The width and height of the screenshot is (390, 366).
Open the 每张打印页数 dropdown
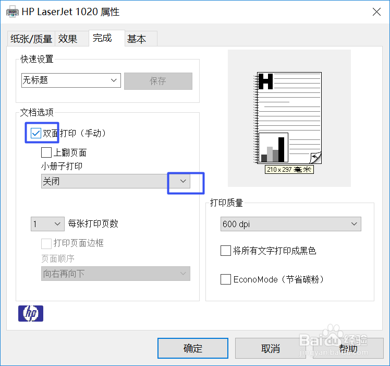[47, 224]
